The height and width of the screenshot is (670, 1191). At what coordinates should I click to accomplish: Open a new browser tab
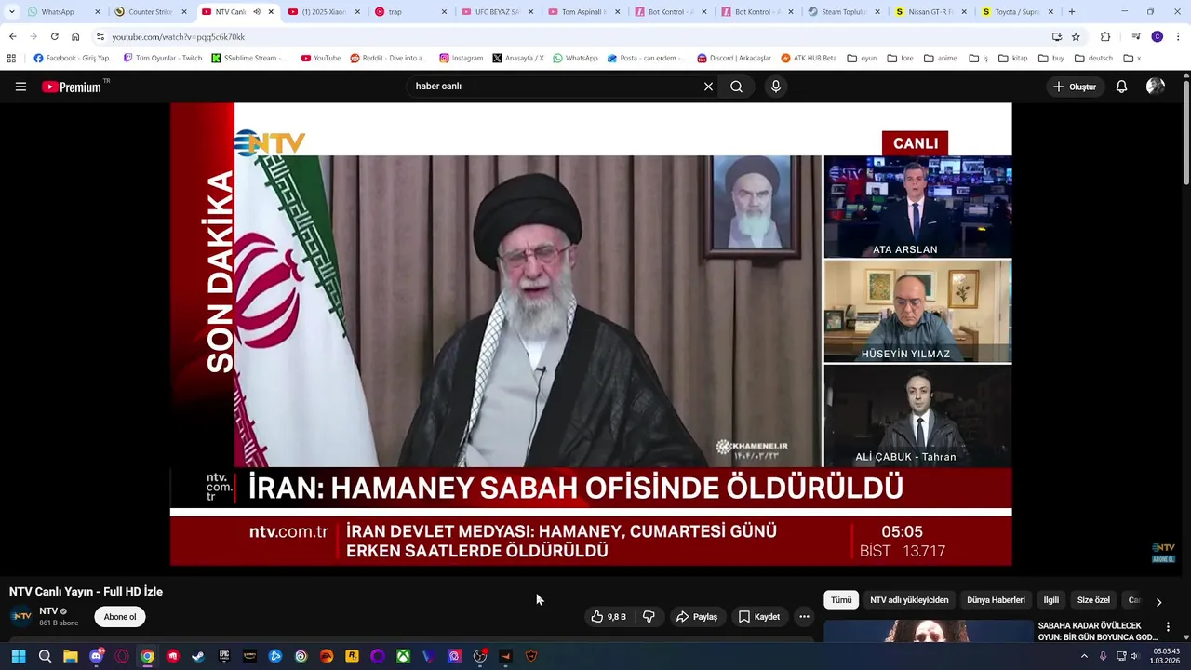[1072, 12]
